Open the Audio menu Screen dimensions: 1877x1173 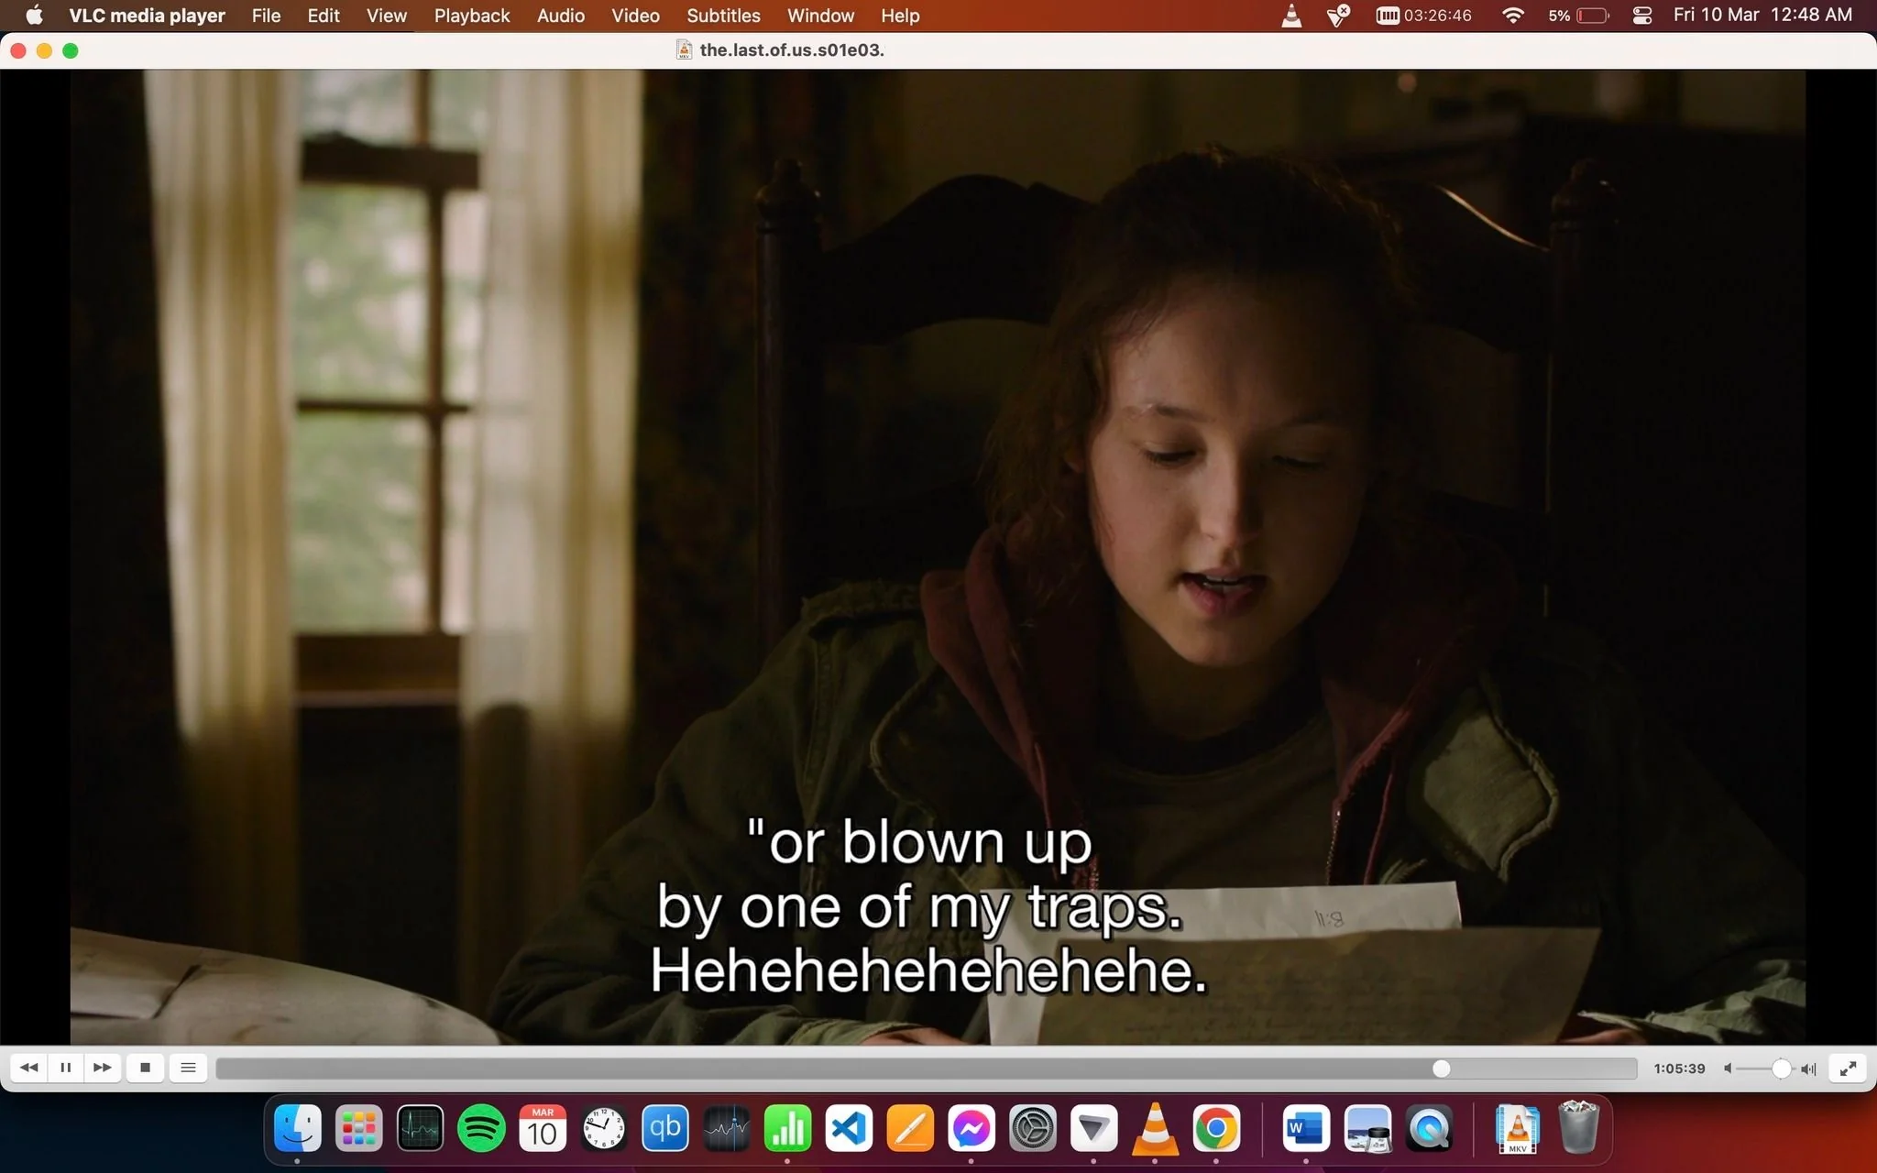pyautogui.click(x=561, y=16)
